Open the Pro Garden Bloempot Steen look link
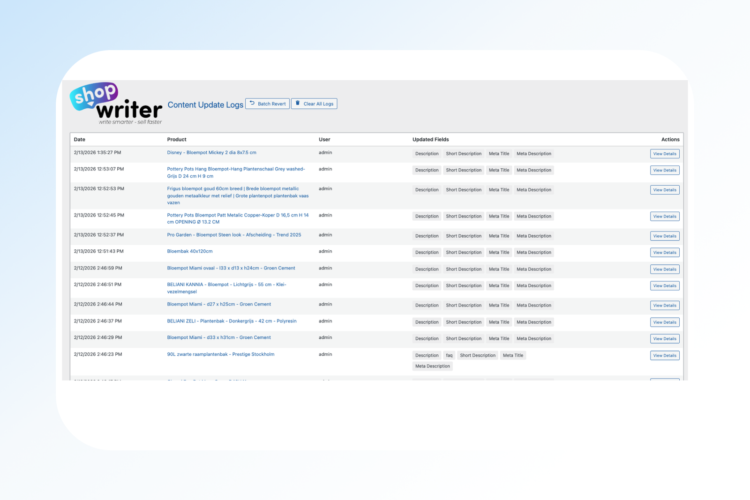Image resolution: width=750 pixels, height=500 pixels. click(x=234, y=235)
